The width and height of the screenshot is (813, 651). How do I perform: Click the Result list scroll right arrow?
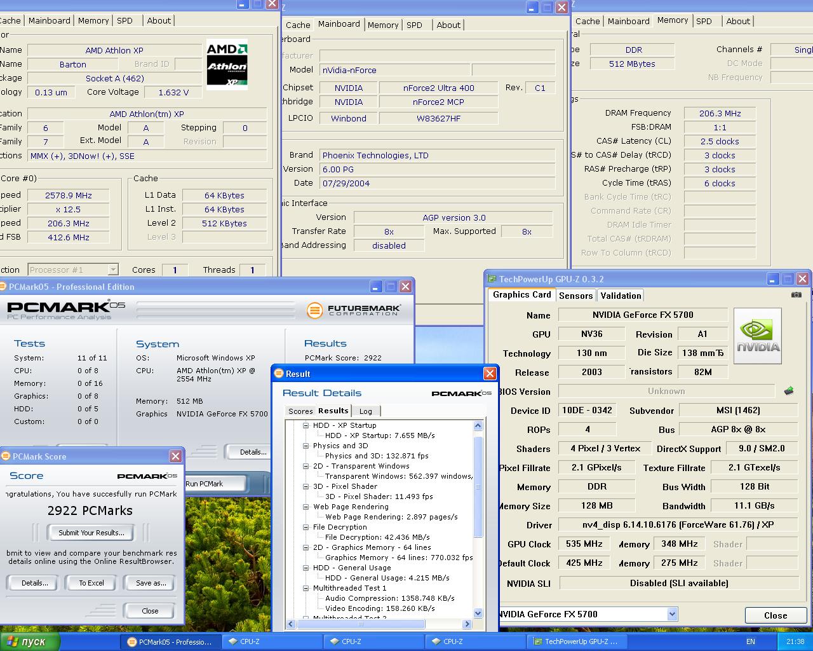[468, 624]
